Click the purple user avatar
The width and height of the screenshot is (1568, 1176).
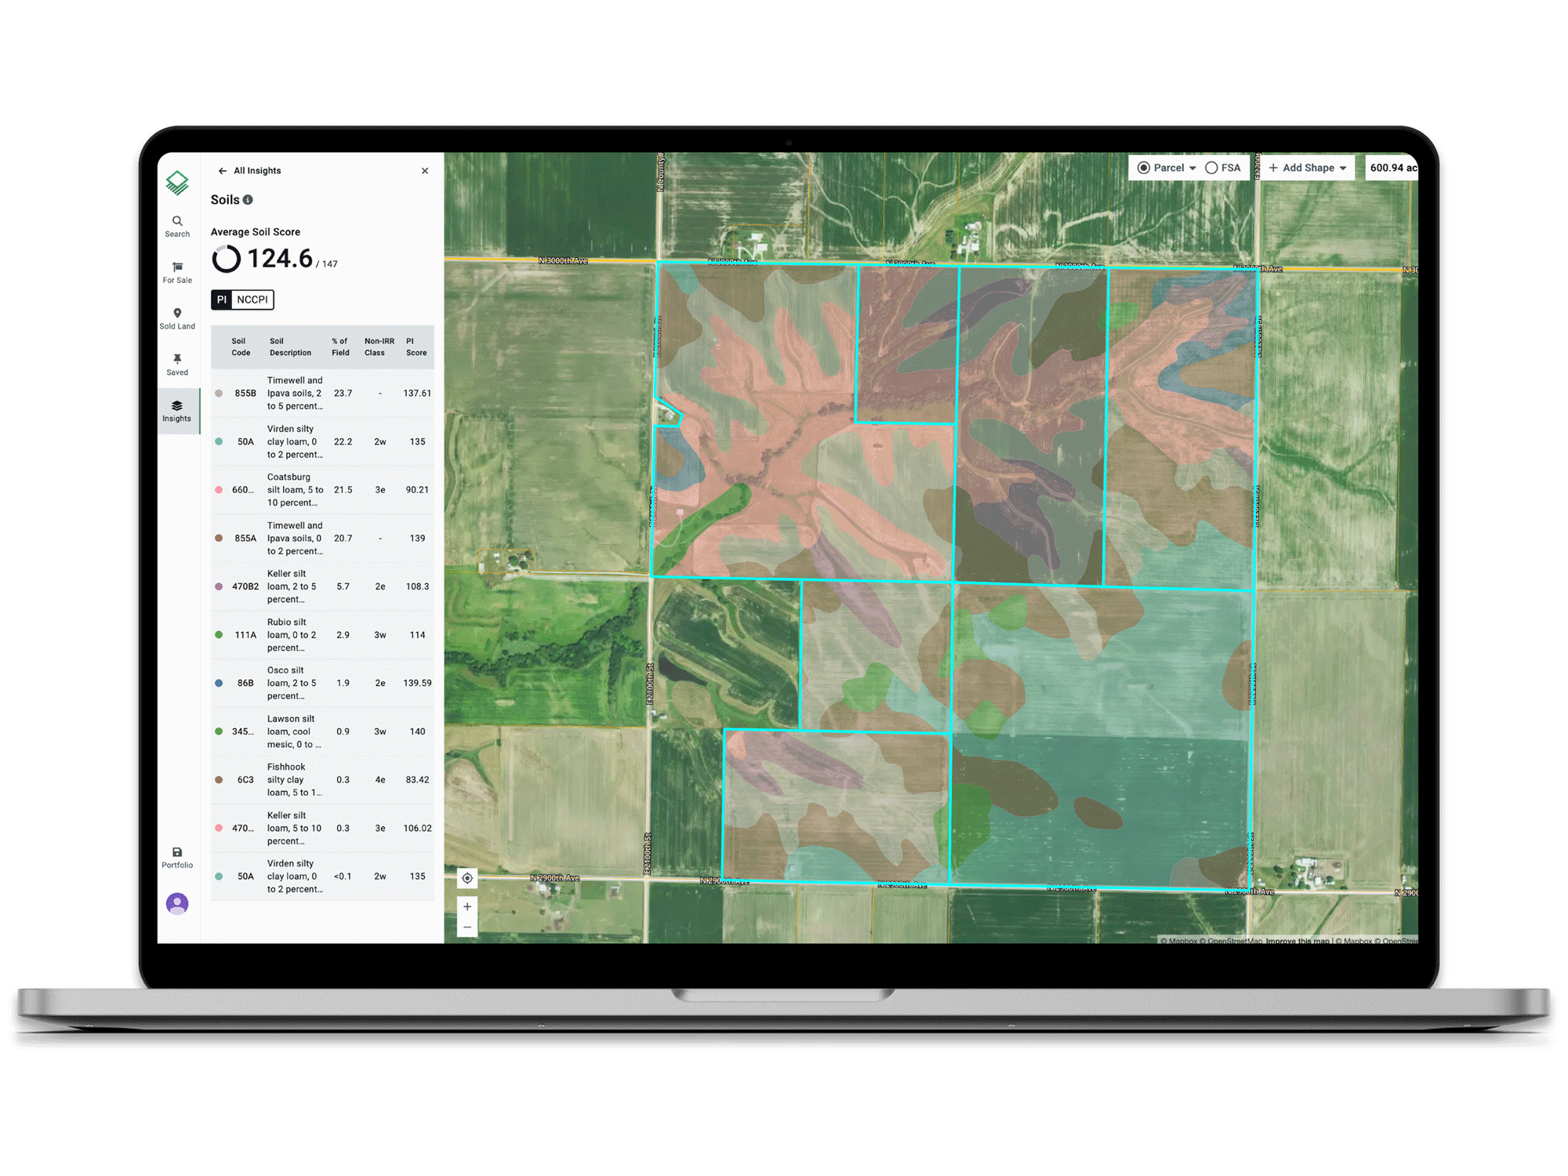[x=177, y=904]
